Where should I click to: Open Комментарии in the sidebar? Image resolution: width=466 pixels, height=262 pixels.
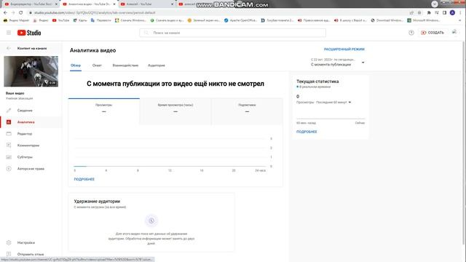pyautogui.click(x=31, y=146)
